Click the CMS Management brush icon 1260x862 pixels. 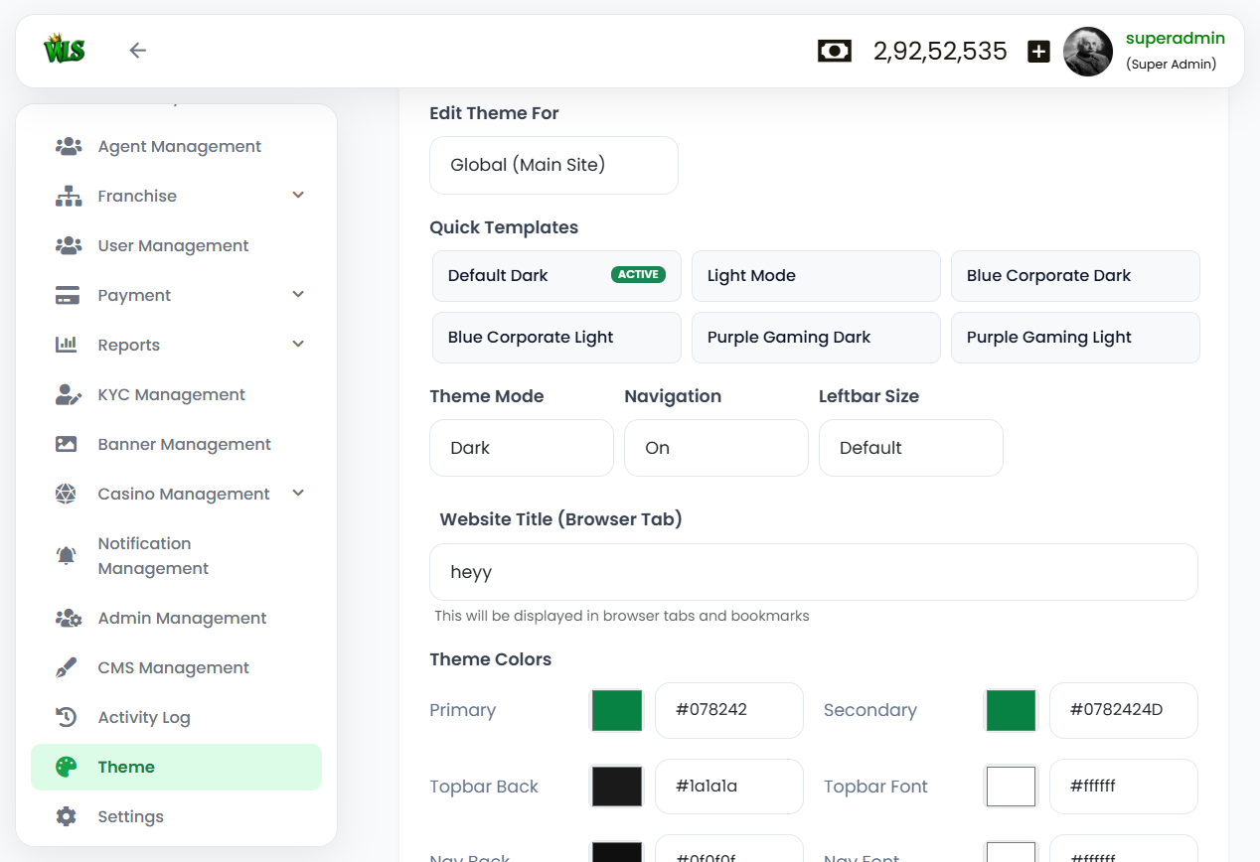pyautogui.click(x=67, y=667)
